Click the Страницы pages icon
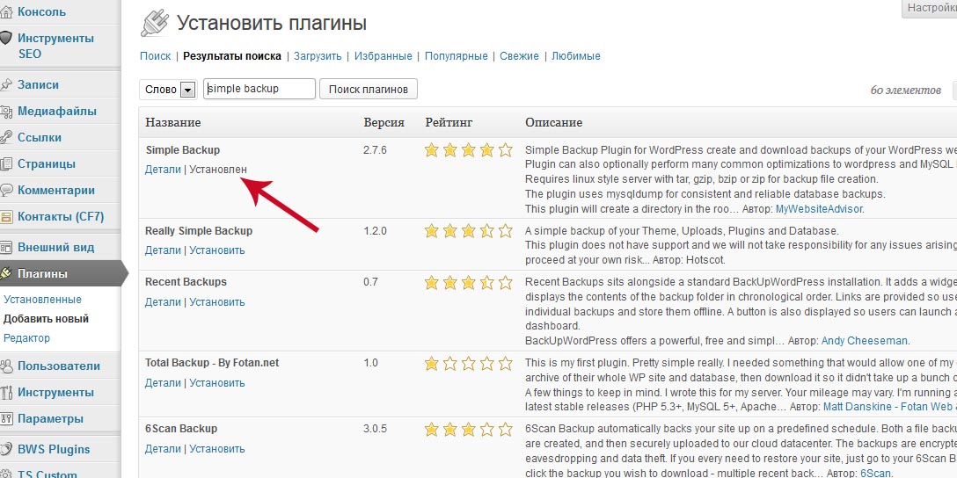This screenshot has height=478, width=957. (5, 163)
